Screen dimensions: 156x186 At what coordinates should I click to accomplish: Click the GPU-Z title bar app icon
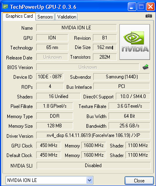pos(5,6)
